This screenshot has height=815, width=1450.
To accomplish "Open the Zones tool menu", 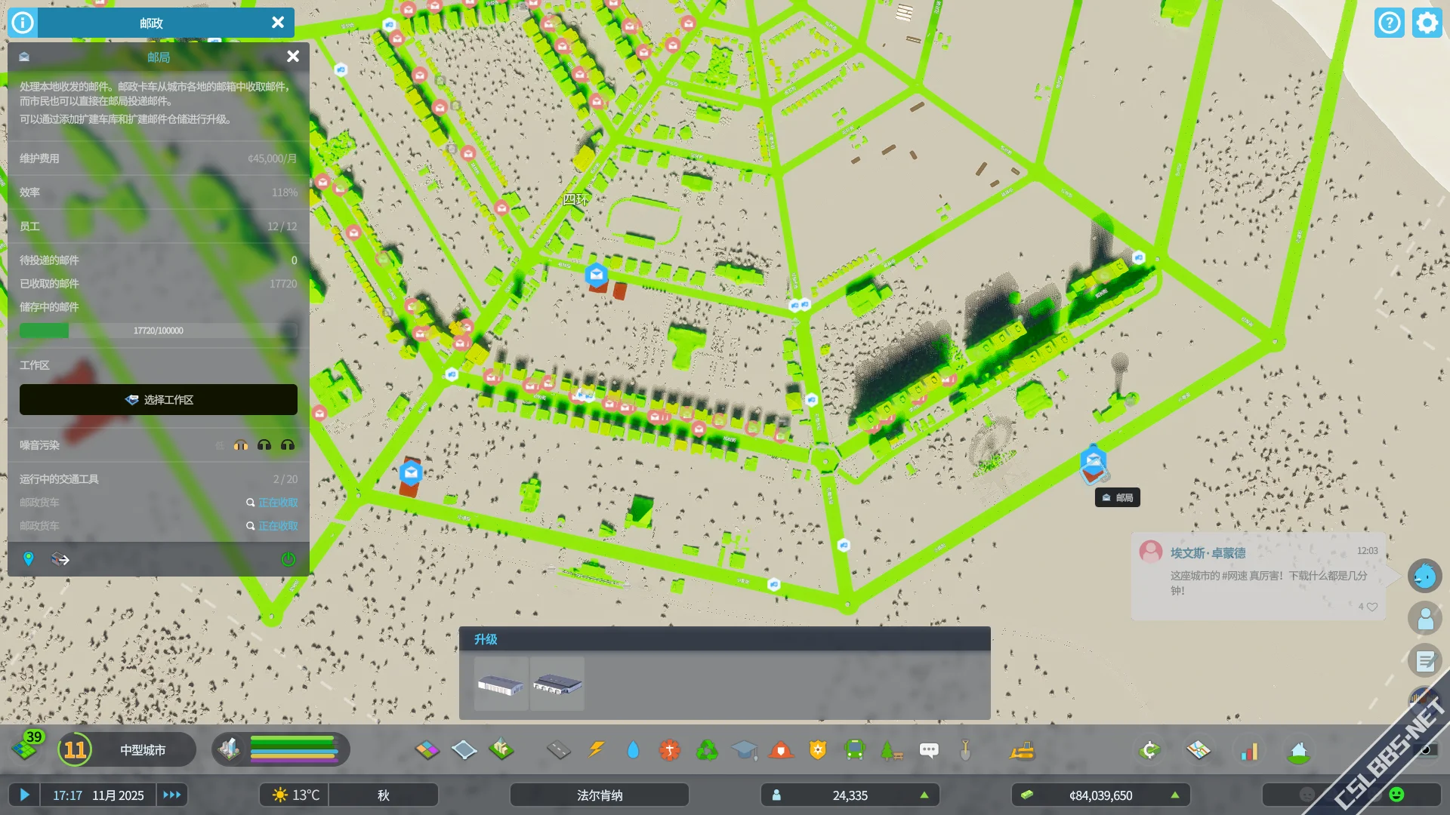I will click(427, 750).
